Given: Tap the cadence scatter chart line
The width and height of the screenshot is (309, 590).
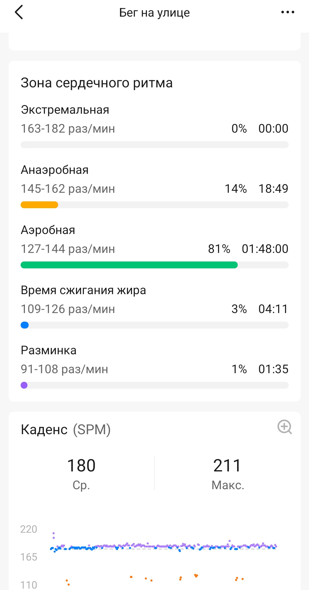Looking at the screenshot, I should click(163, 546).
